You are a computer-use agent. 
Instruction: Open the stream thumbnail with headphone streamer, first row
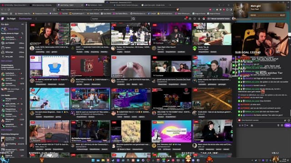pyautogui.click(x=50, y=34)
